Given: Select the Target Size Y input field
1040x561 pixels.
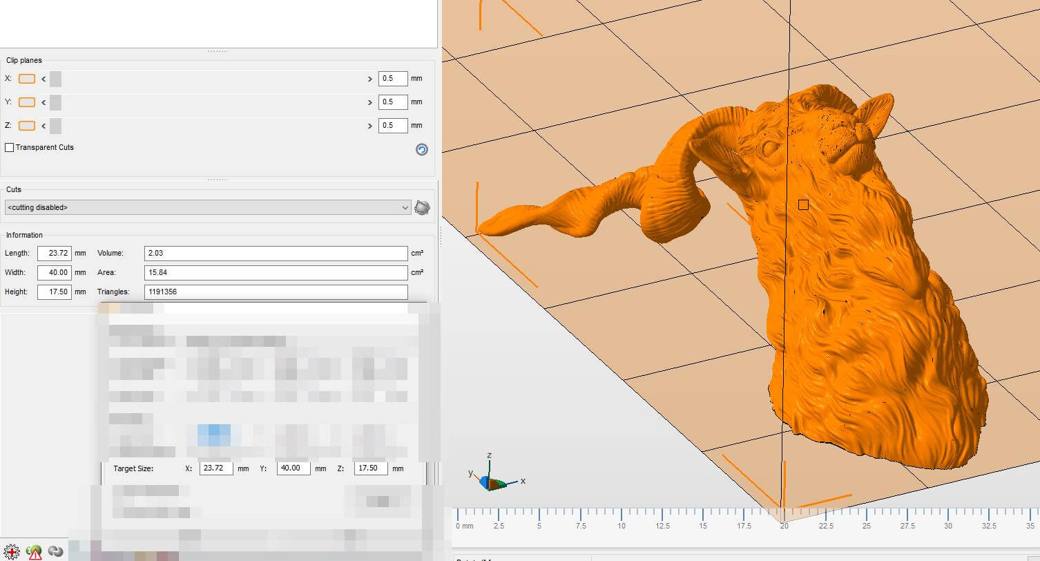Looking at the screenshot, I should [x=293, y=468].
